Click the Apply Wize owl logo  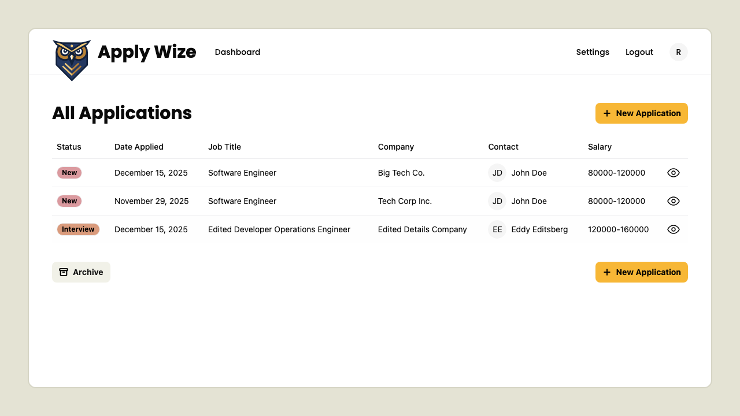tap(72, 60)
